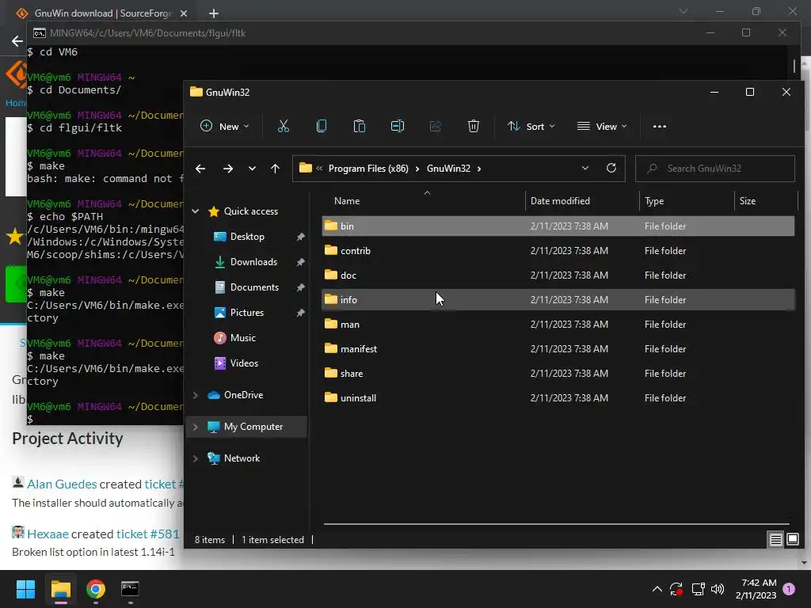Switch to large thumbnails view icon in status bar
The height and width of the screenshot is (608, 811).
pos(792,540)
